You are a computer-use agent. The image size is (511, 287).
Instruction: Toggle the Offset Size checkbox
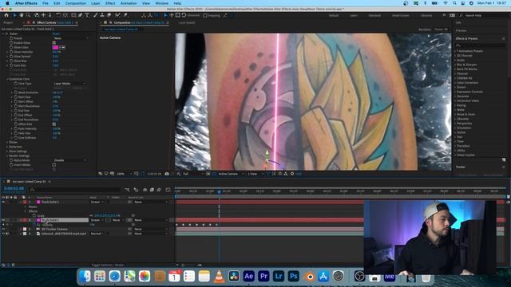point(54,124)
